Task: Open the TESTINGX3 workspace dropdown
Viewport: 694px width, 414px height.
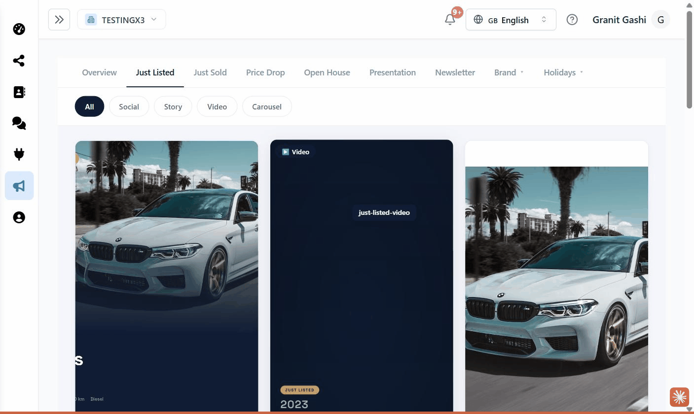Action: pyautogui.click(x=121, y=20)
